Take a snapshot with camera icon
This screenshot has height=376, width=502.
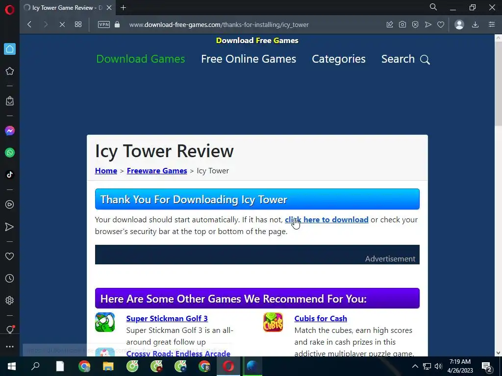(402, 24)
